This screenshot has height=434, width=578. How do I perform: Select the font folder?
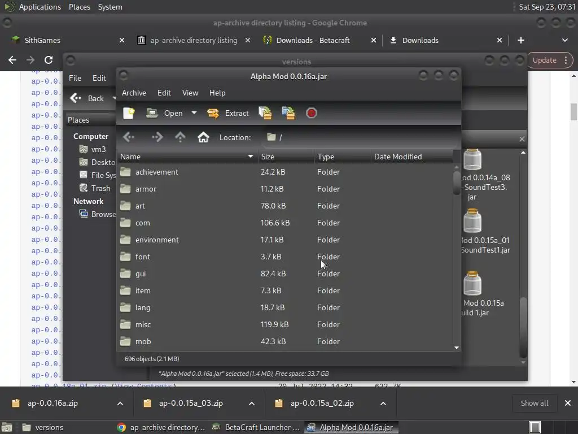pos(284,257)
